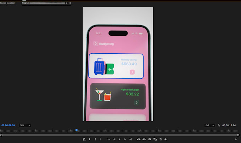Click the speaker audio icon
Image resolution: width=241 pixels, height=143 pixels.
click(166, 139)
